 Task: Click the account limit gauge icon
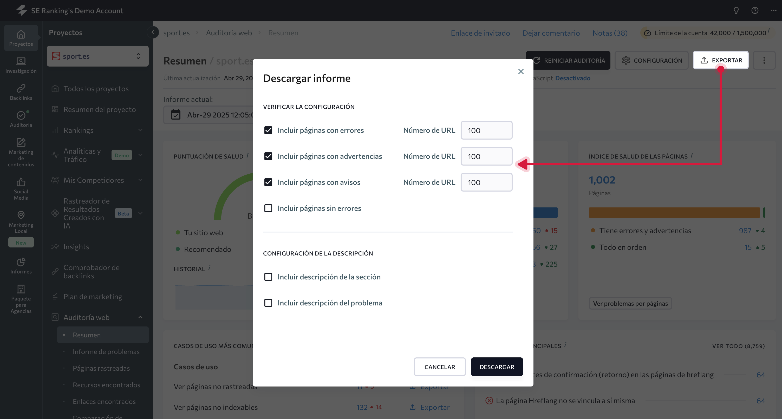tap(647, 33)
